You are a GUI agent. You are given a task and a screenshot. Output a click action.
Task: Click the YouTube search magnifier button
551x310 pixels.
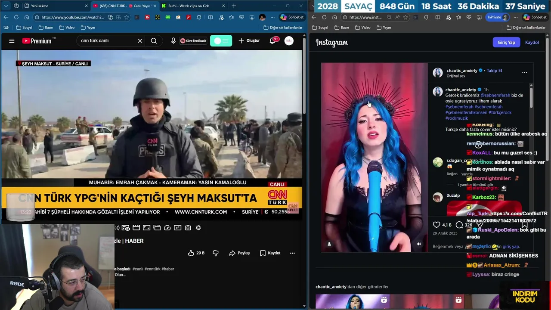pyautogui.click(x=154, y=41)
